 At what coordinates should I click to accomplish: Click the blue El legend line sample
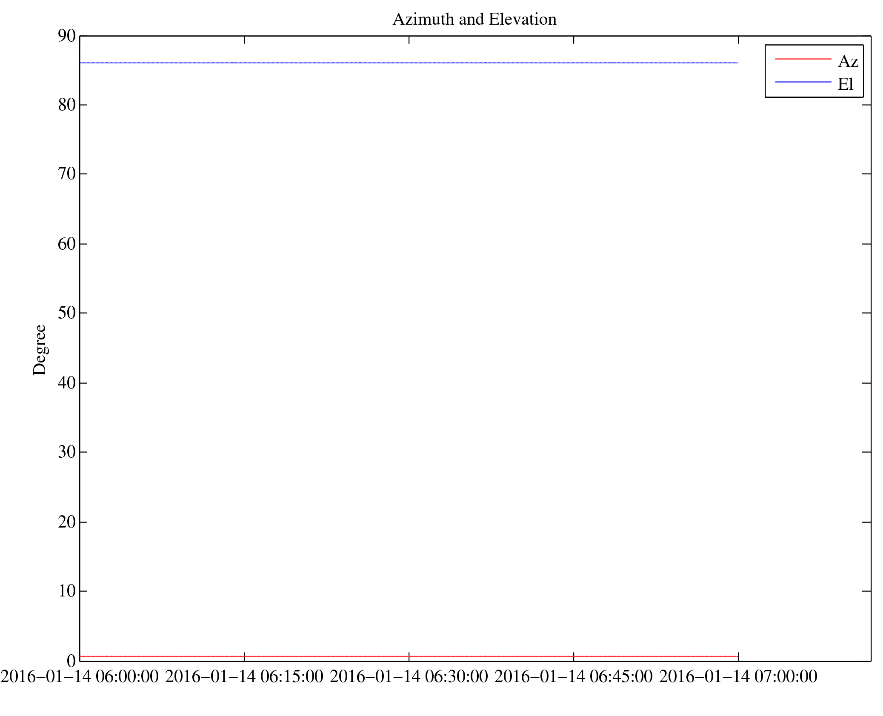803,82
